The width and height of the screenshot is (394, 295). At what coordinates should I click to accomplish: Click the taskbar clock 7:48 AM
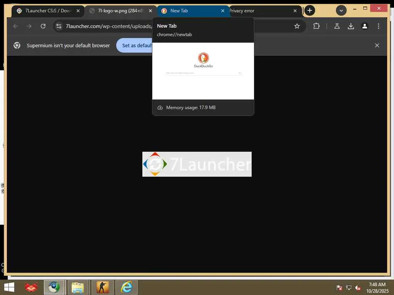[x=377, y=284]
